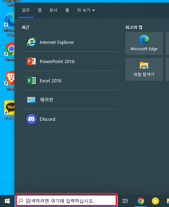Open Chrome from the taskbar
This screenshot has height=207, width=169.
(x=141, y=201)
